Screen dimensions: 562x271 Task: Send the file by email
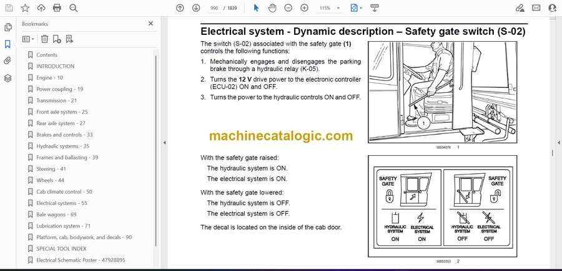point(536,8)
